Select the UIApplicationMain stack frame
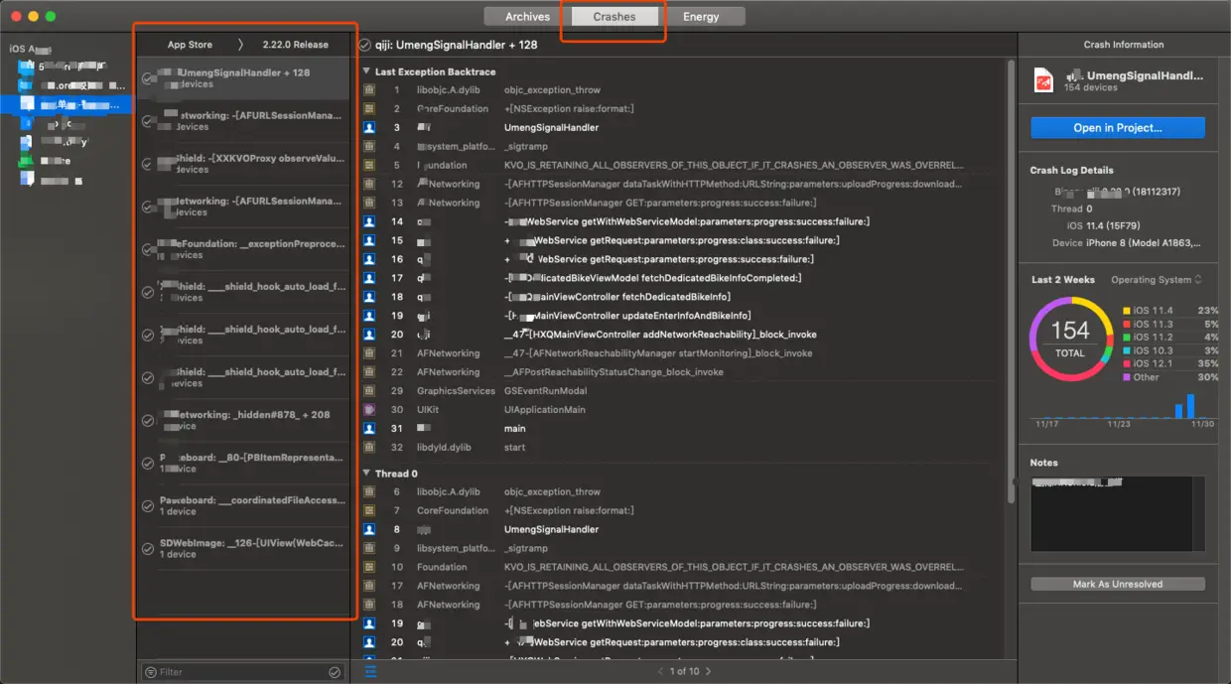The width and height of the screenshot is (1231, 684). coord(684,410)
